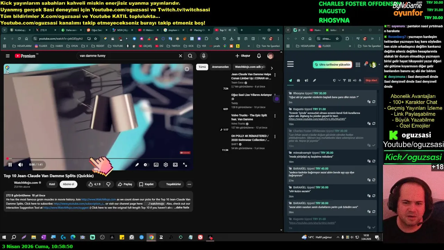Screen dimensions: 444x250
Task: Enter fullscreen on the video
Action: pos(185,165)
